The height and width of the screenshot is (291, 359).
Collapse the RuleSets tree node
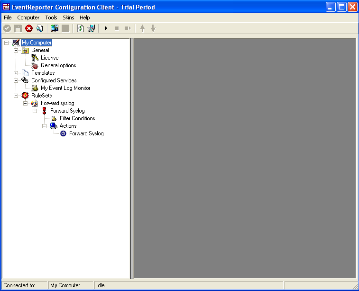[x=16, y=96]
